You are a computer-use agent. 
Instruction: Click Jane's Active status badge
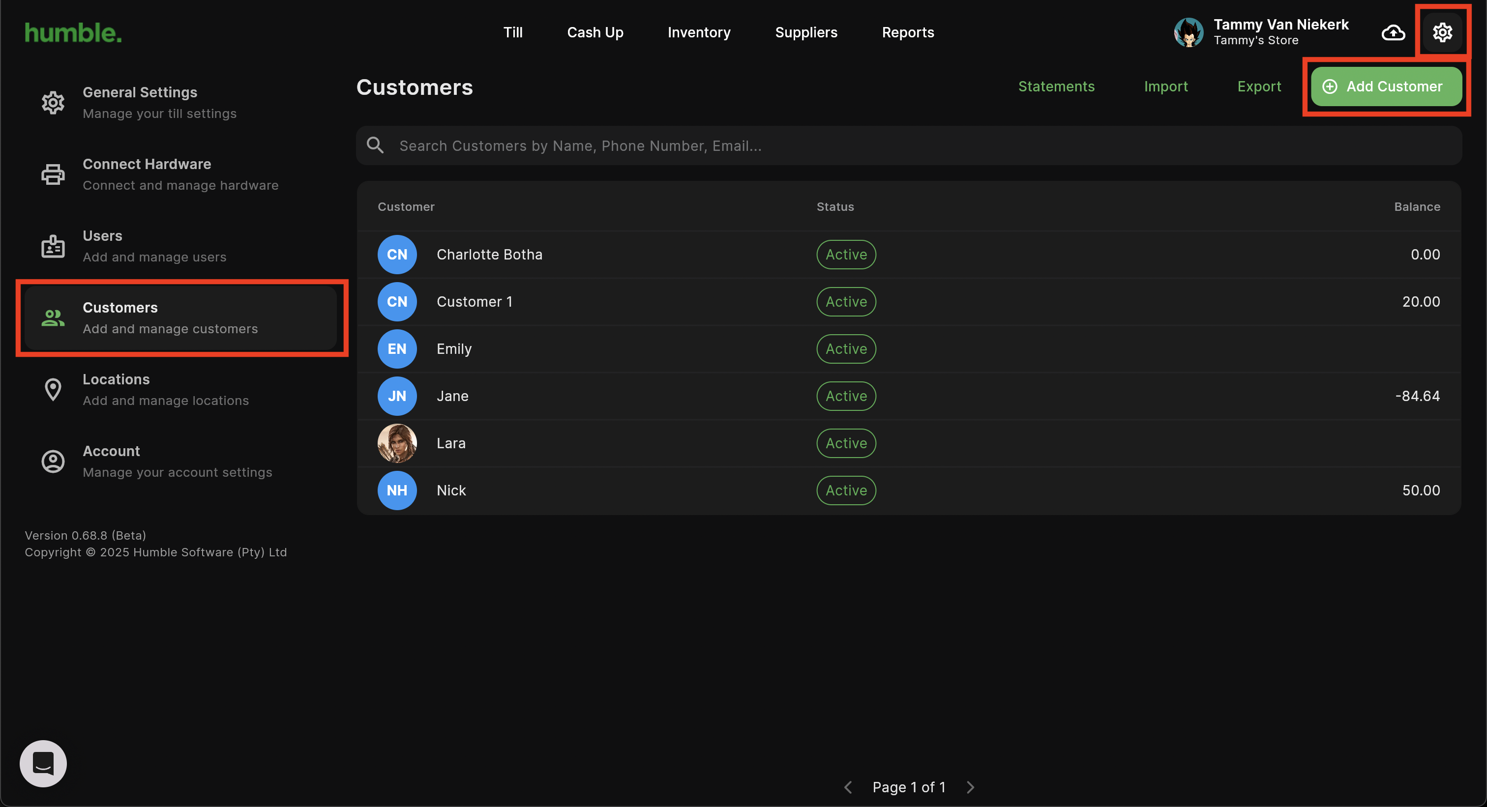pyautogui.click(x=846, y=396)
